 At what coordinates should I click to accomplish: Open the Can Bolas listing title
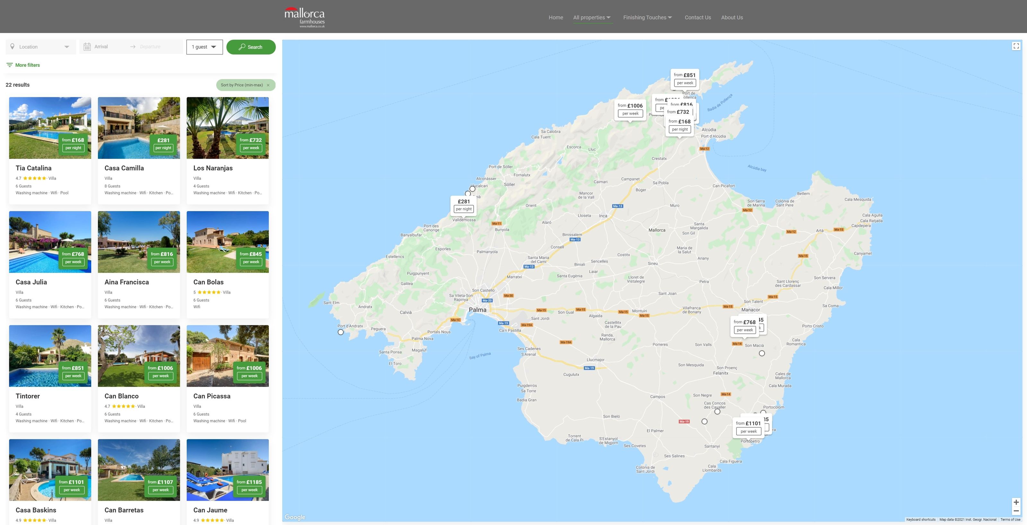pyautogui.click(x=208, y=282)
